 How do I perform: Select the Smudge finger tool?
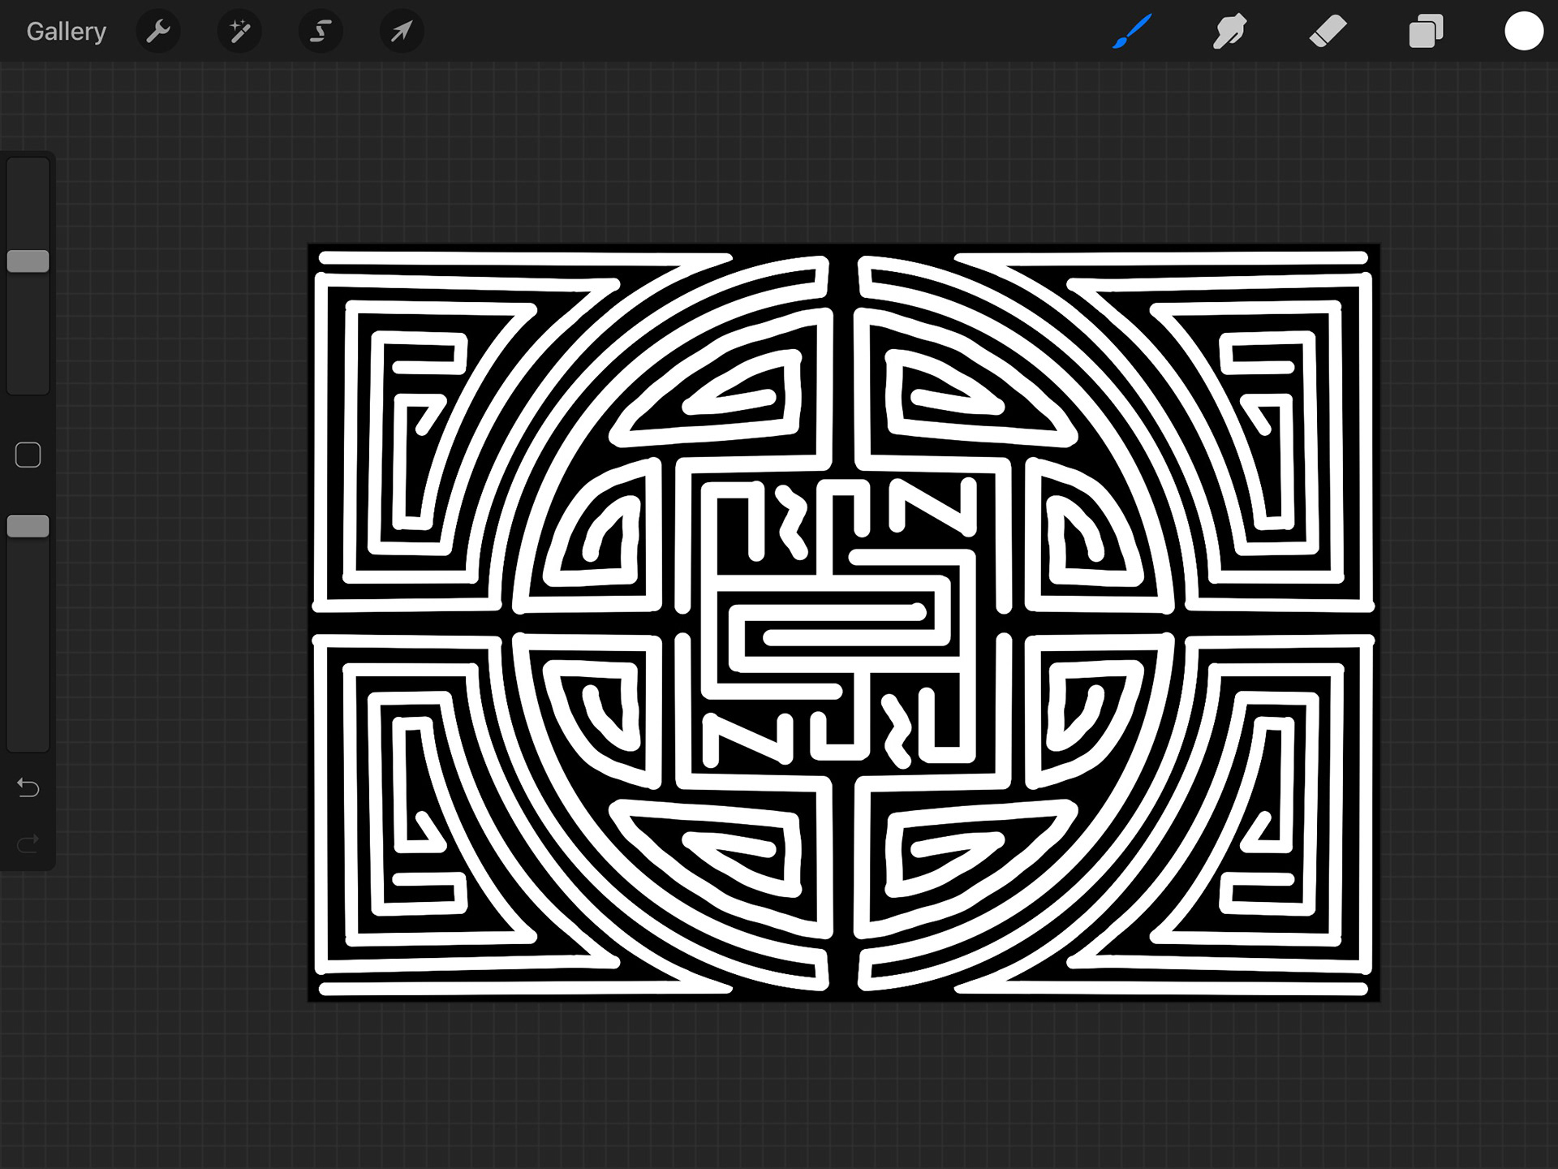[x=1229, y=32]
